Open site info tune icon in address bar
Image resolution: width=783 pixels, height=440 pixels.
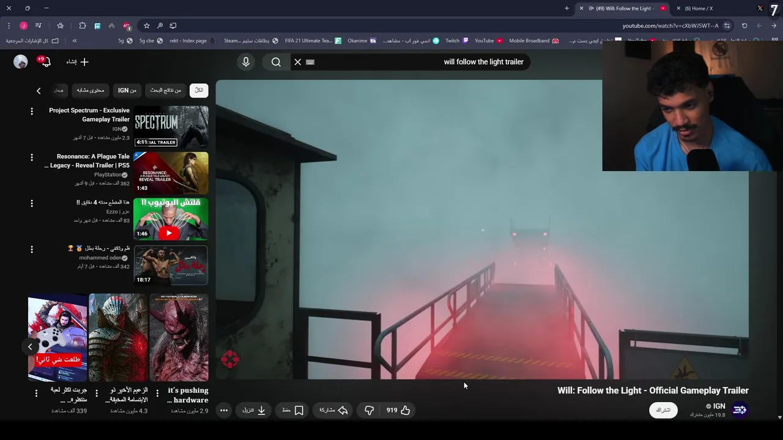727,26
